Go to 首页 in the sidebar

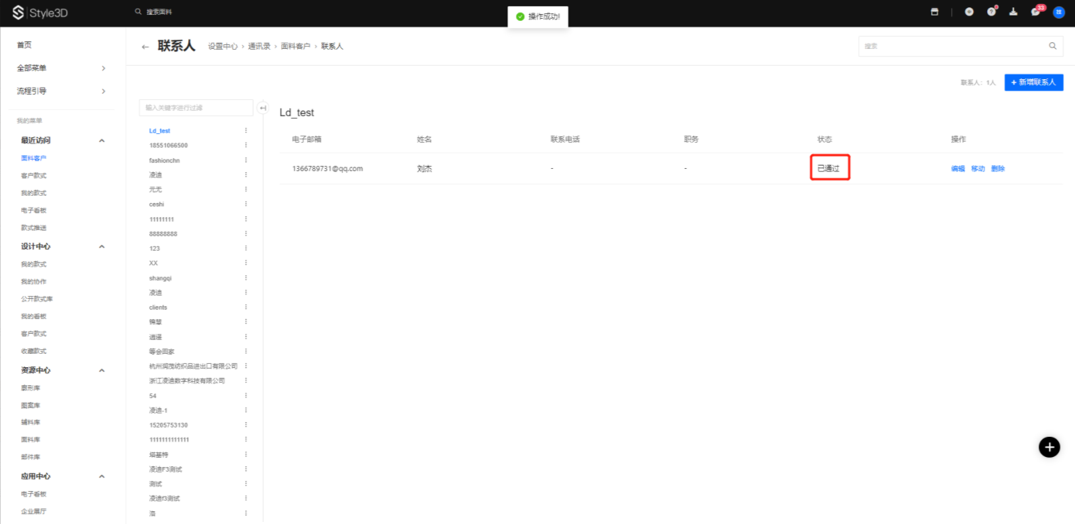click(x=24, y=45)
